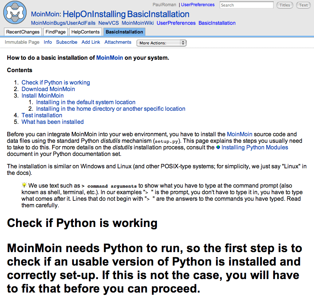Click the MoinMoin logo icon
The image size is (314, 302).
click(x=15, y=12)
